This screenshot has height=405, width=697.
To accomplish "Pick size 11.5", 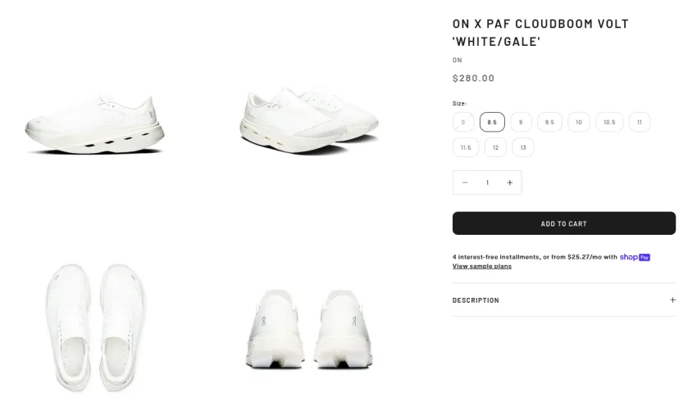I will [466, 147].
